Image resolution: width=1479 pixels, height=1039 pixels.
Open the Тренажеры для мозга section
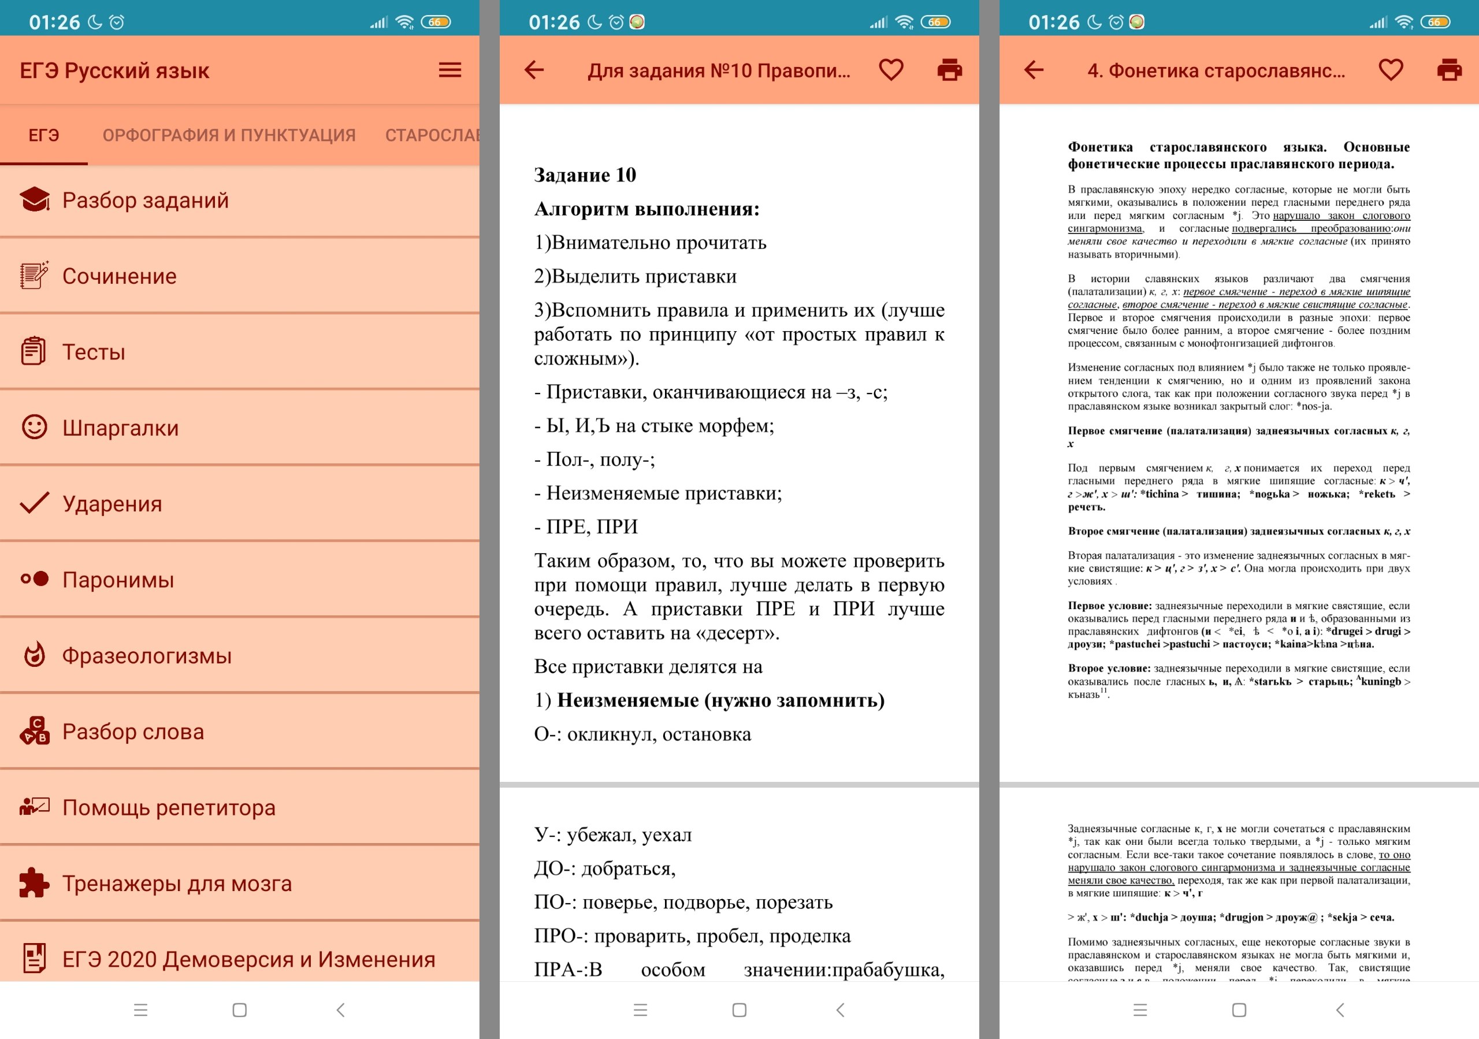tap(240, 883)
